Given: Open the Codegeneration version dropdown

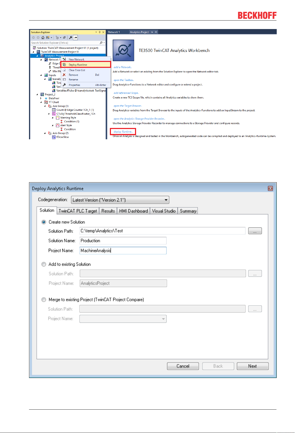Looking at the screenshot, I should (x=120, y=200).
